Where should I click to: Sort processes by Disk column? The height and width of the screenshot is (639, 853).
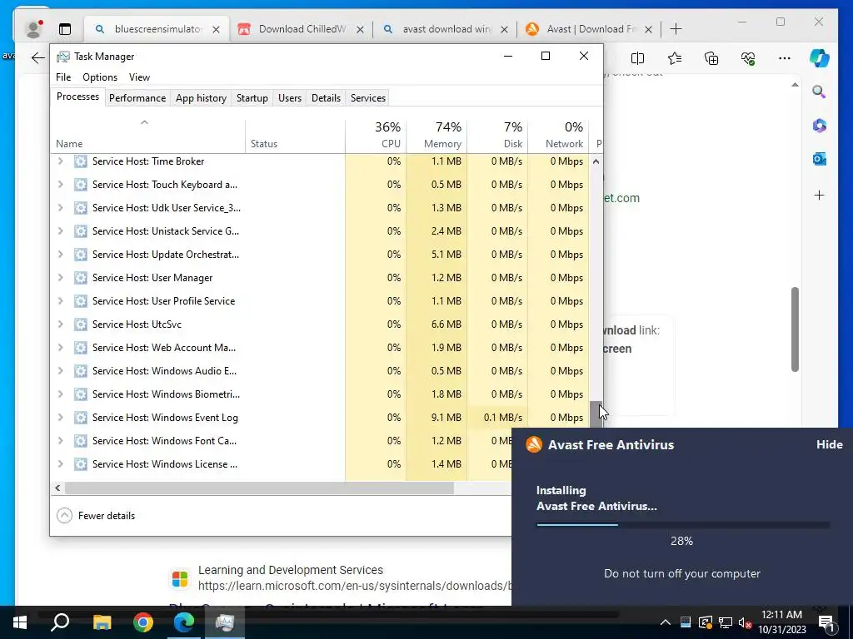pos(497,136)
